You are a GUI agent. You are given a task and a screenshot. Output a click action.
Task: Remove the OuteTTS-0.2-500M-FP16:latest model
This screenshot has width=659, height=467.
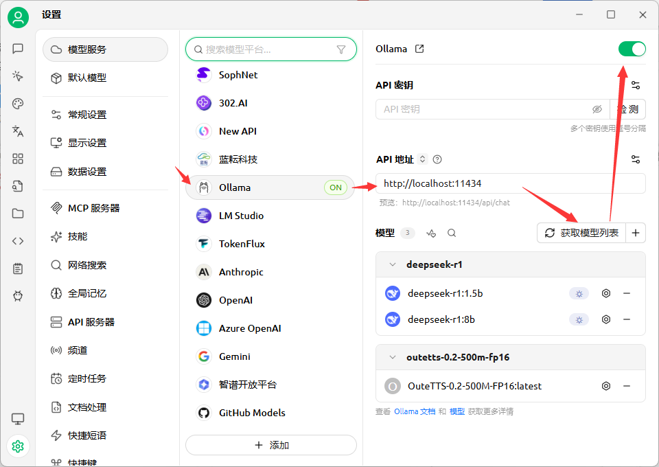tap(627, 386)
